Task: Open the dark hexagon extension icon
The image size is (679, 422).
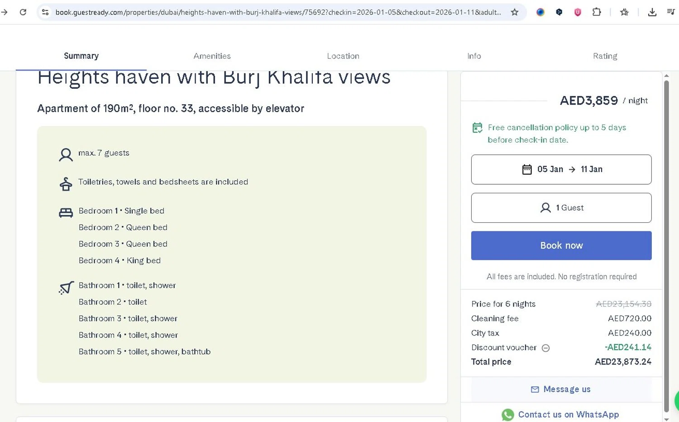Action: (x=559, y=12)
